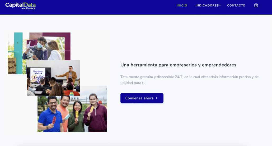Select the photo of four people with popsicles
This screenshot has width=272, height=146.
72,109
